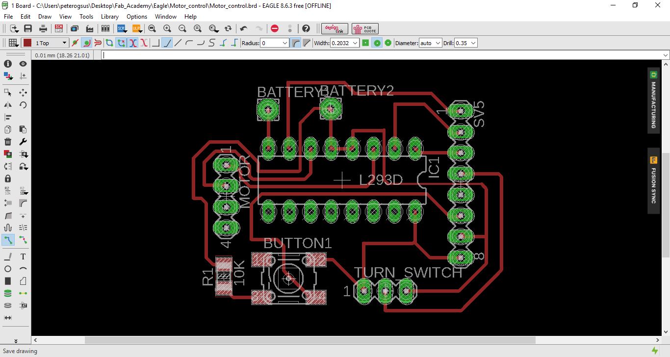Select the round miter style
Viewport: 670px width, 357px height.
296,43
